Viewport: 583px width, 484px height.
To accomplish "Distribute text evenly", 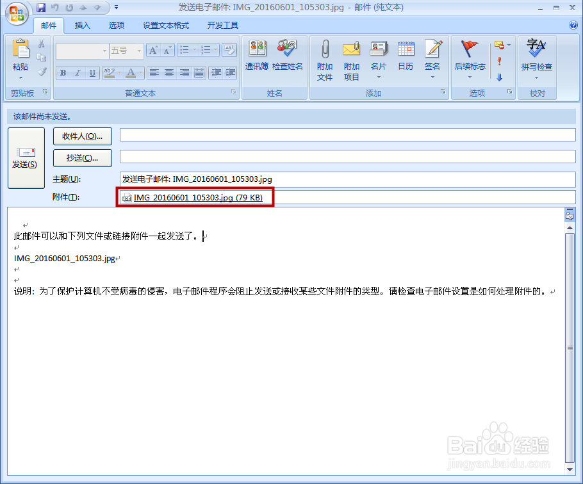I will tap(199, 73).
